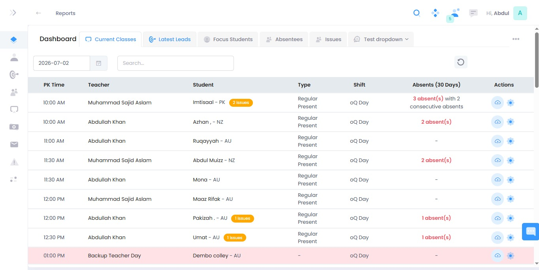This screenshot has height=270, width=539.
Task: Click the Type column header
Action: point(304,85)
